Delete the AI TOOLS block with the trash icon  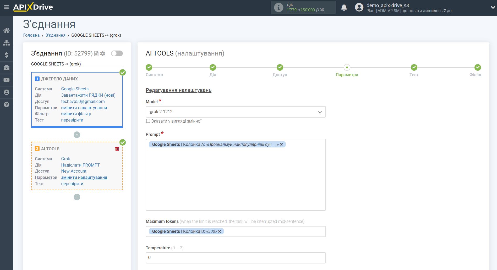point(117,149)
